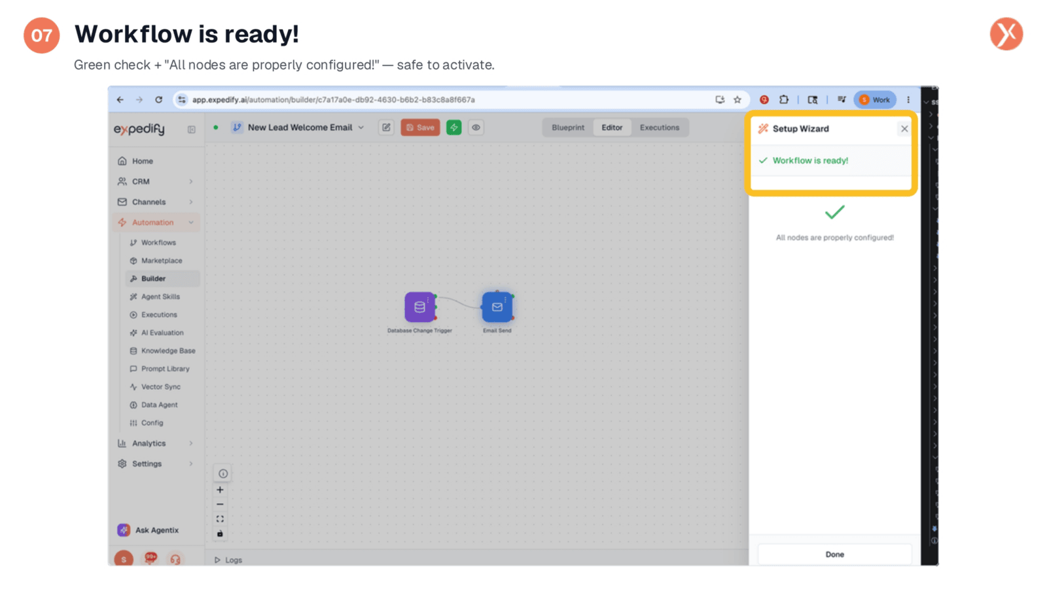Select Builder in the sidebar
Viewport: 1047px width, 589px height.
click(x=162, y=279)
